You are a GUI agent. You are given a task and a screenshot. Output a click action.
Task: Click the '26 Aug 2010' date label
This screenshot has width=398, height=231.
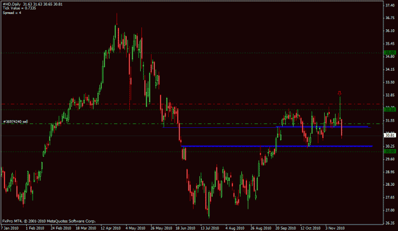[x=260, y=228]
